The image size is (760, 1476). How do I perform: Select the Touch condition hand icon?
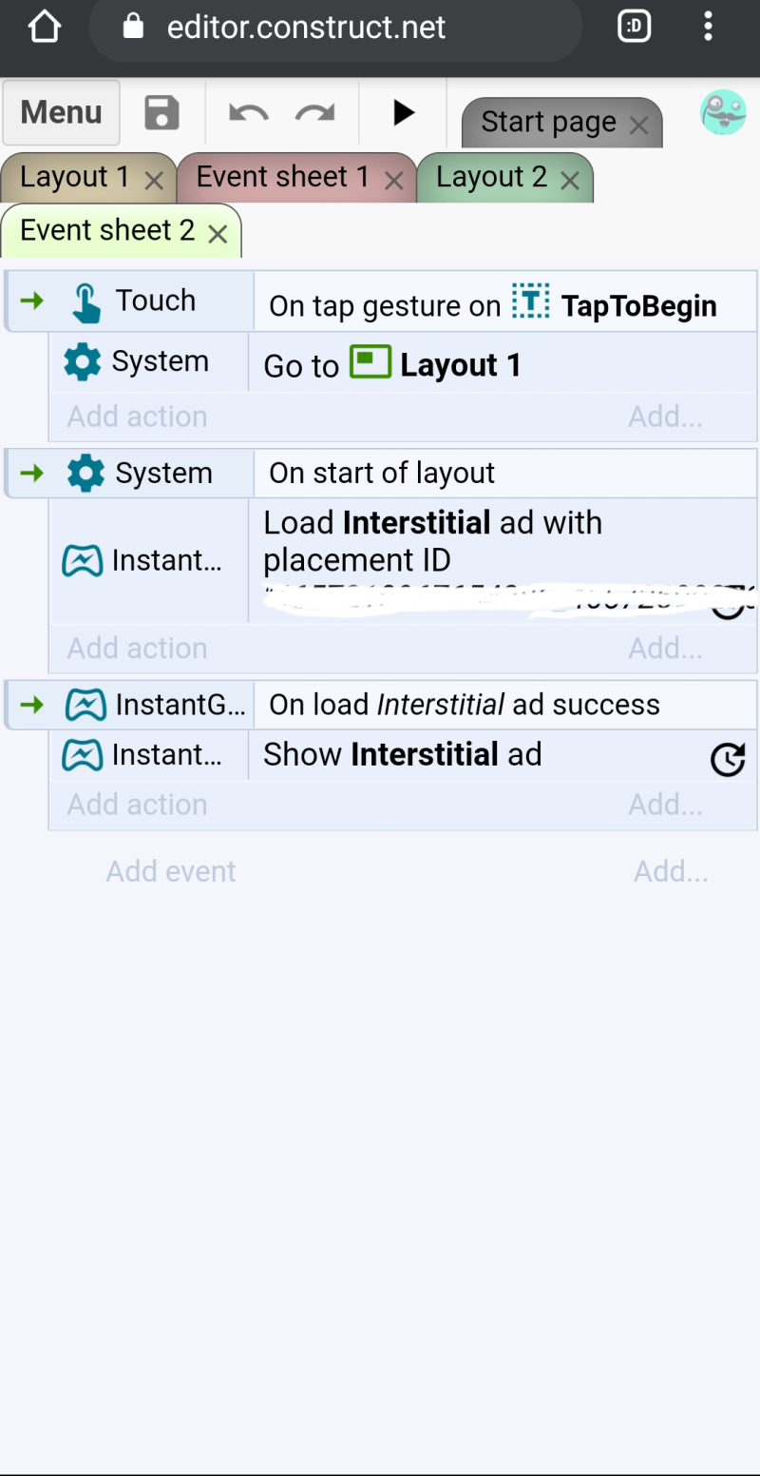click(86, 303)
